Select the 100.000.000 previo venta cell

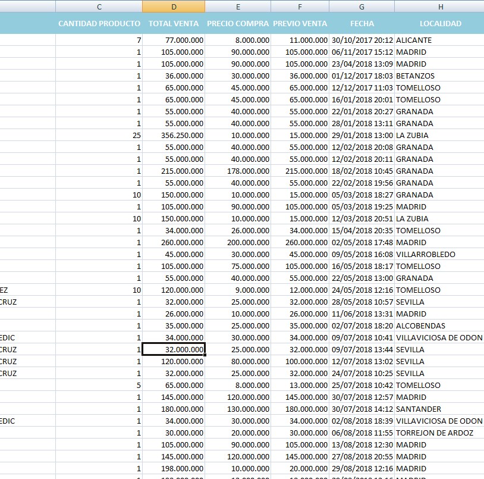tap(300, 362)
